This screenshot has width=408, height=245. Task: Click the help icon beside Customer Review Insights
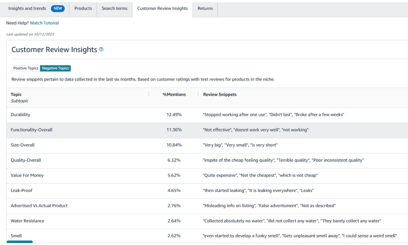click(x=101, y=49)
